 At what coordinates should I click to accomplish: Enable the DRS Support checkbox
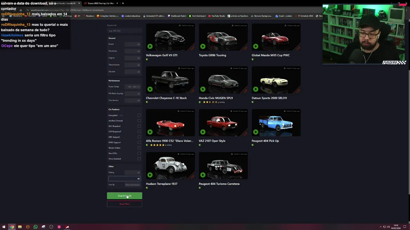(139, 137)
